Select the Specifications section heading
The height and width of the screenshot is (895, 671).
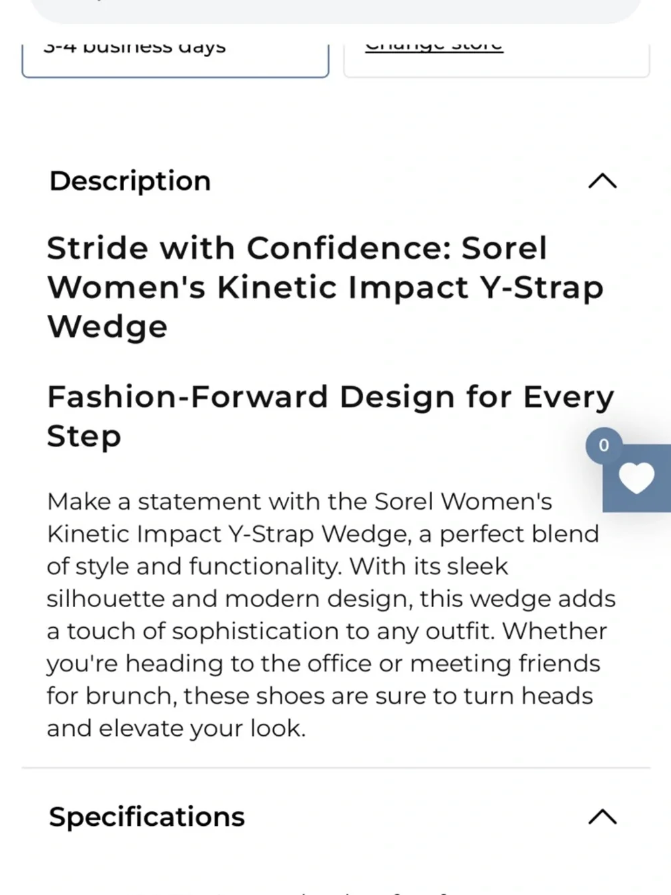pyautogui.click(x=146, y=816)
